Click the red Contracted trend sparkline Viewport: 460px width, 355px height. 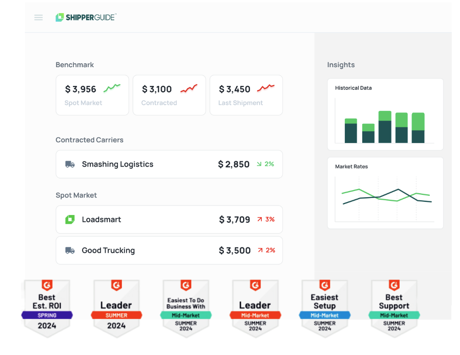(189, 89)
